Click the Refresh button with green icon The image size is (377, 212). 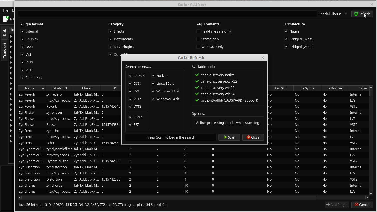362,14
